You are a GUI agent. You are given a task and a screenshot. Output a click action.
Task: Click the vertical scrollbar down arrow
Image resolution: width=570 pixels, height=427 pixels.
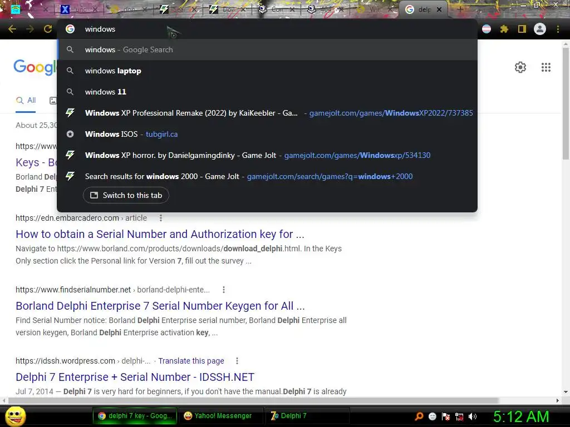pyautogui.click(x=566, y=392)
